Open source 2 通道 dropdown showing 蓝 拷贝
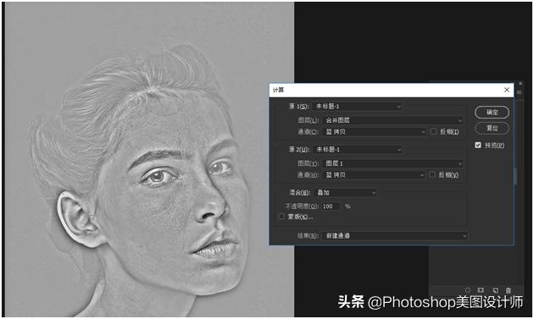The width and height of the screenshot is (534, 319). [x=374, y=175]
